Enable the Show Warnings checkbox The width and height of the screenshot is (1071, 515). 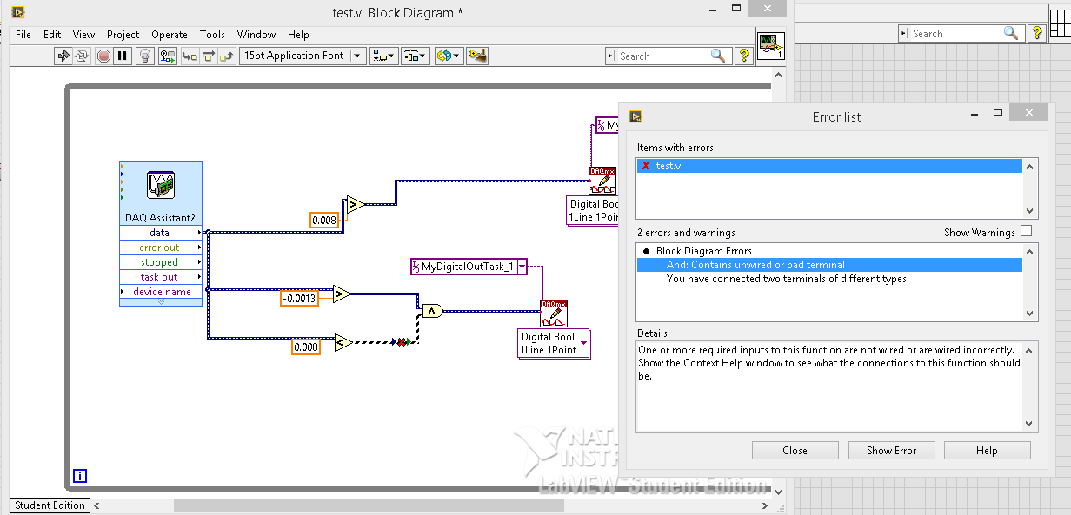pos(1027,232)
